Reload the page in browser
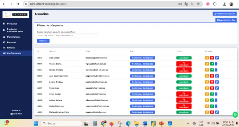The width and height of the screenshot is (239, 127). 18,4
